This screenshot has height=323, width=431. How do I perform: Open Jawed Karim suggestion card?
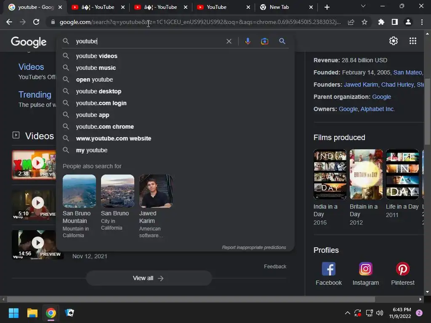(156, 206)
